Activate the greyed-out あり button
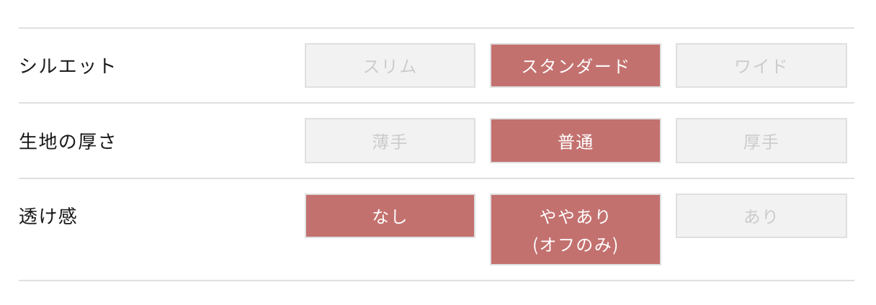The width and height of the screenshot is (876, 305). point(761,216)
